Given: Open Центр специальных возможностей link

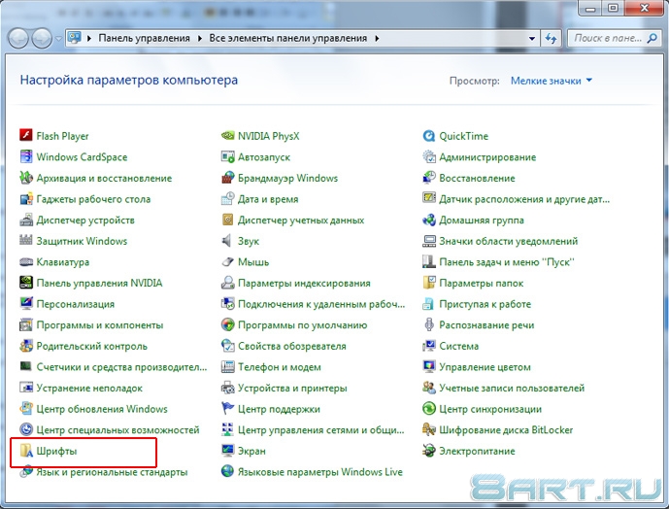Looking at the screenshot, I should pyautogui.click(x=117, y=429).
